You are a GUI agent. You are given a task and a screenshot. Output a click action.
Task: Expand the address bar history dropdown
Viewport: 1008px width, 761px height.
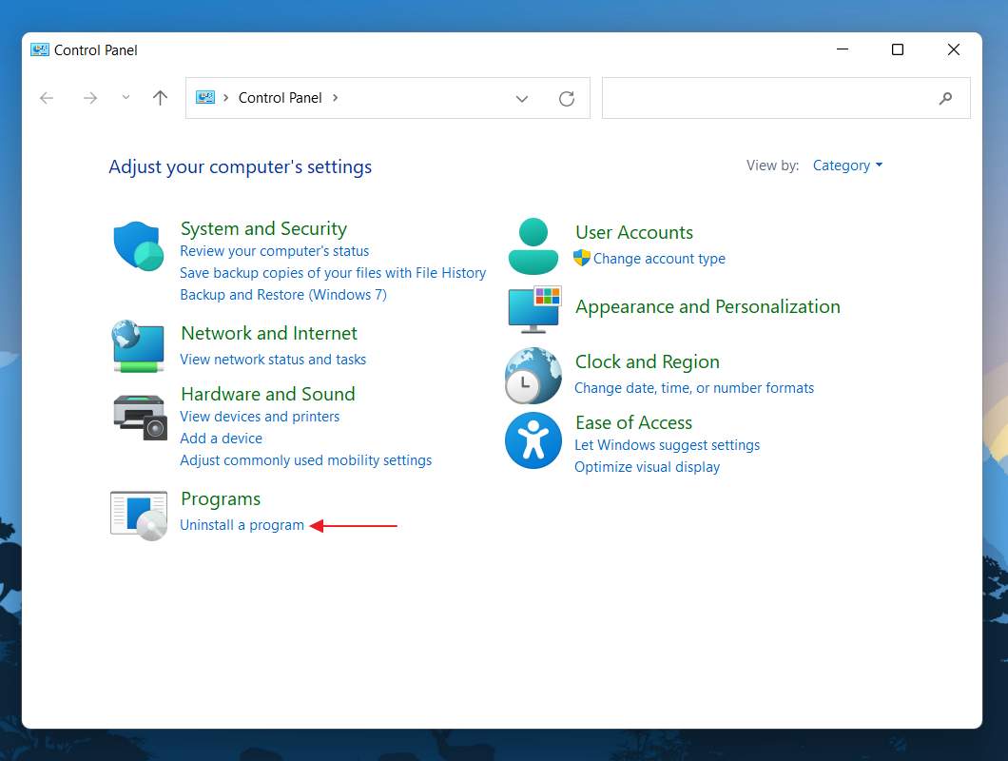[x=522, y=98]
